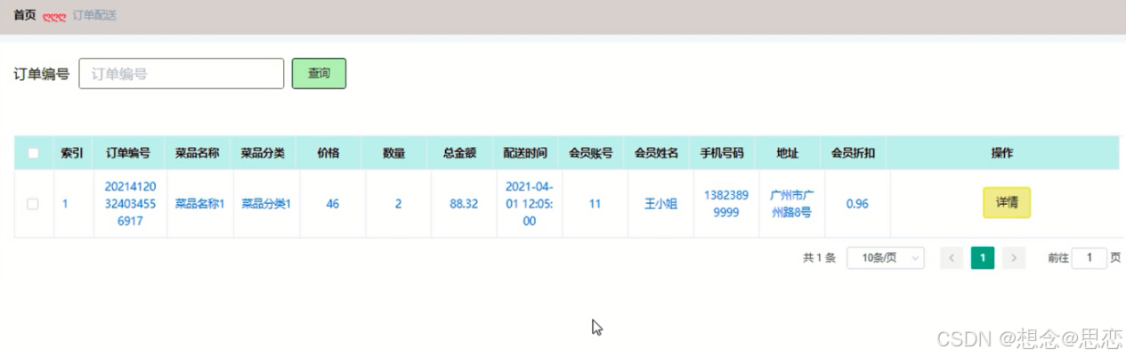The width and height of the screenshot is (1126, 358).
Task: Select page 1 in pagination
Action: pyautogui.click(x=983, y=258)
